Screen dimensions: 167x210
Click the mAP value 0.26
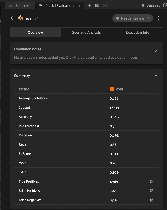(113, 163)
